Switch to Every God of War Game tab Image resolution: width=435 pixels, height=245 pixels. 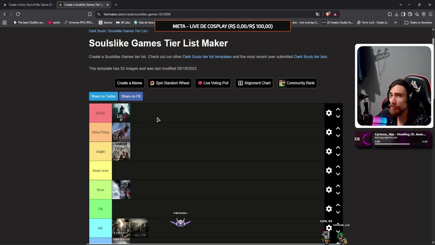coord(28,5)
